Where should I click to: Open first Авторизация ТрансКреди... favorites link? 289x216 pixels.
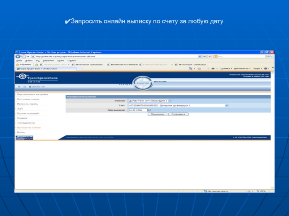[88, 65]
